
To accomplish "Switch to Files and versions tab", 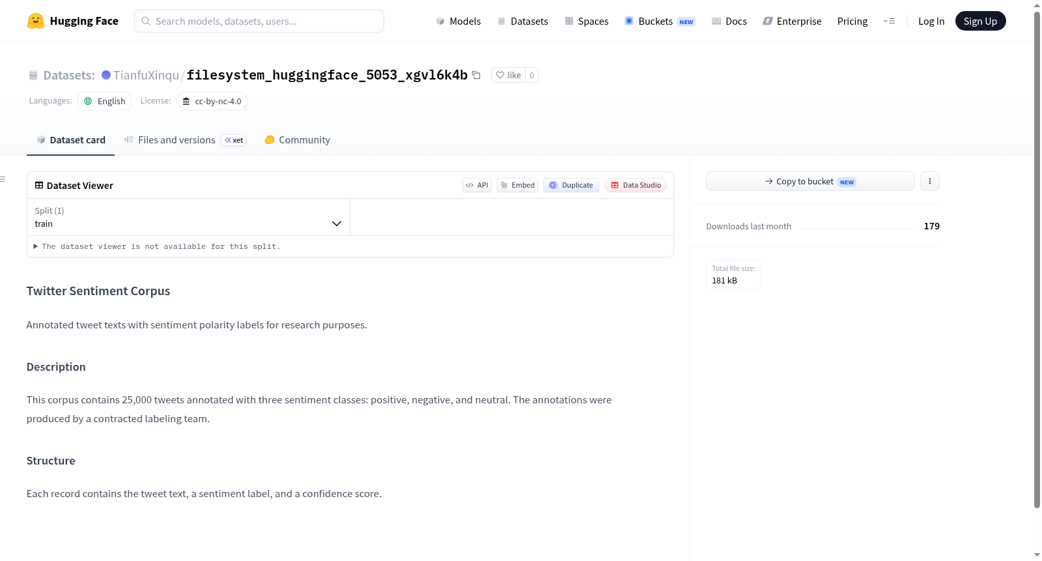I will [x=185, y=140].
